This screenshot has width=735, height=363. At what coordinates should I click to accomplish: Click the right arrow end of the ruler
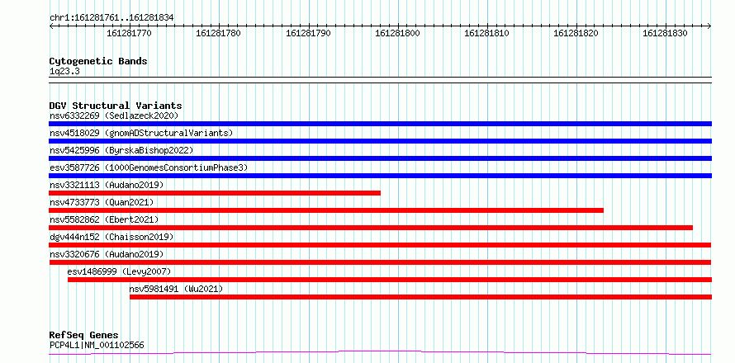(709, 26)
